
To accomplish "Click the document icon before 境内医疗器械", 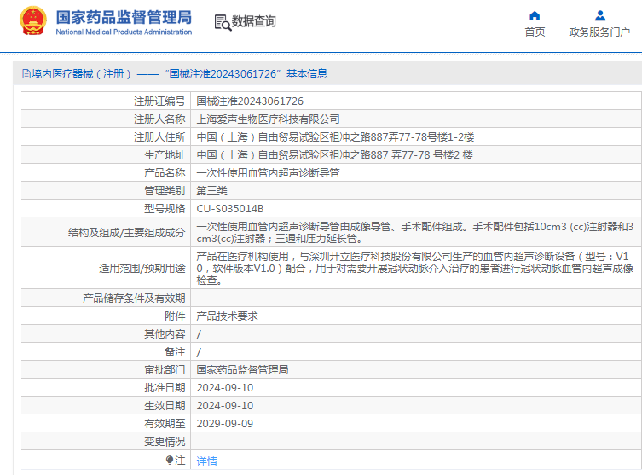I will [26, 74].
